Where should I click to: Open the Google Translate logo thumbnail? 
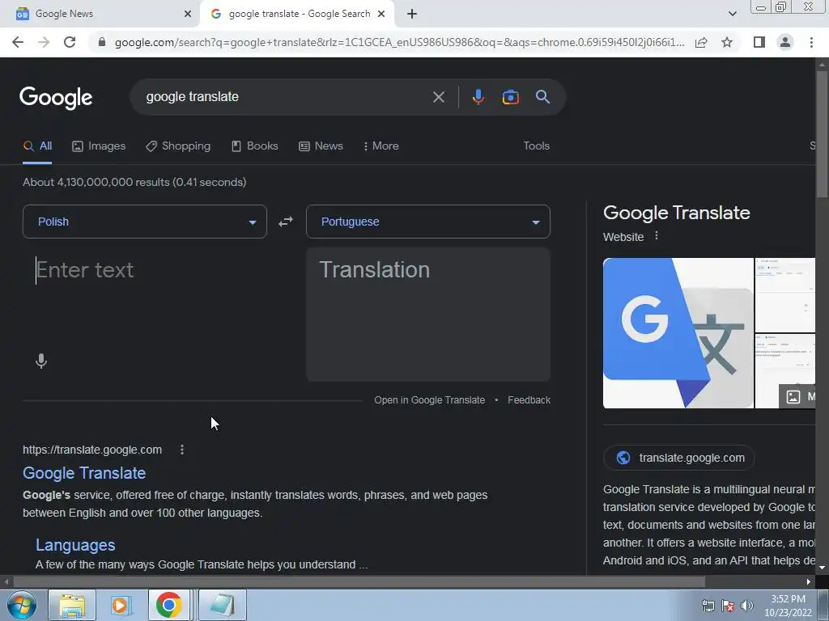[x=678, y=333]
